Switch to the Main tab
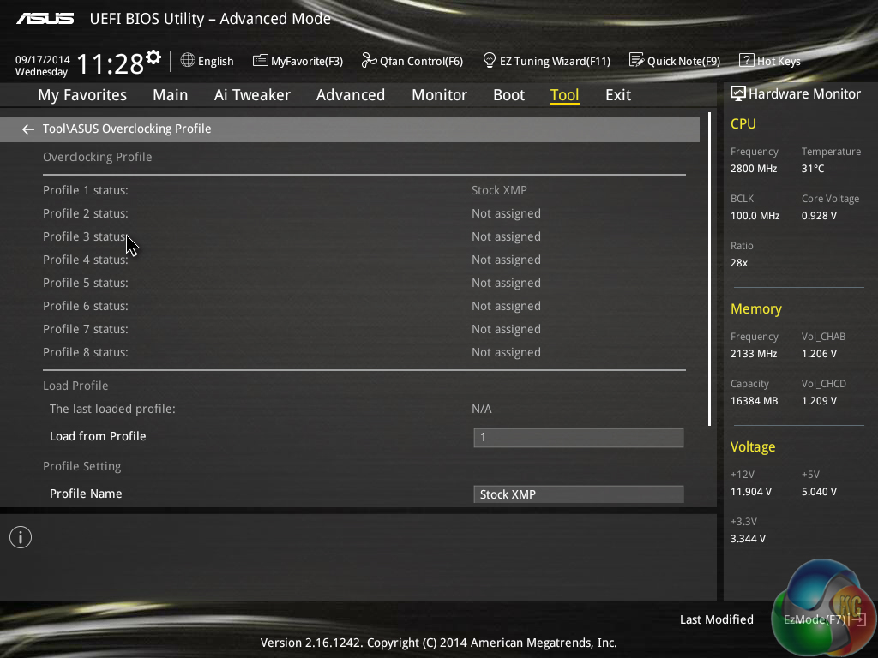 [x=171, y=95]
